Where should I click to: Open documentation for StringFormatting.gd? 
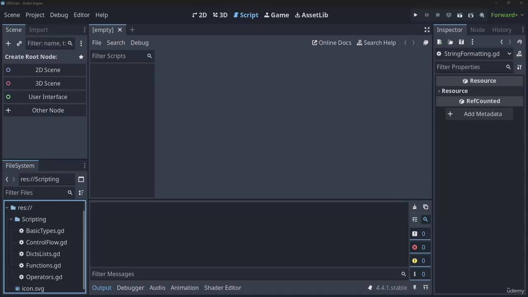click(519, 54)
